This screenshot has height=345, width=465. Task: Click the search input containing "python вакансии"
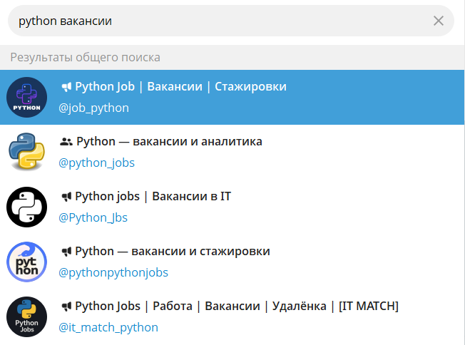pyautogui.click(x=214, y=21)
